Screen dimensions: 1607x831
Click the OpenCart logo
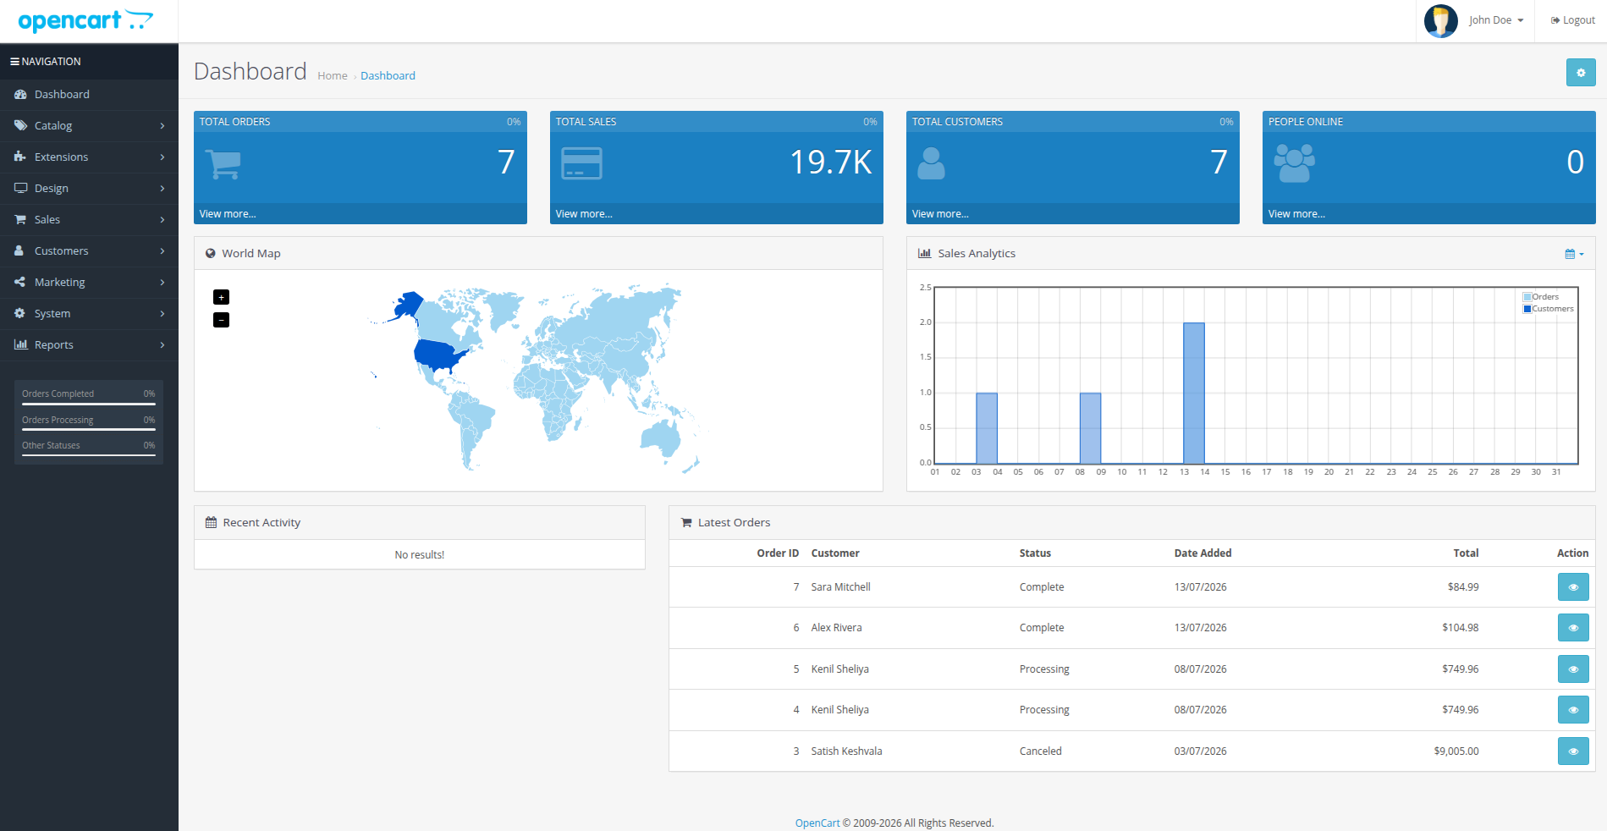85,21
